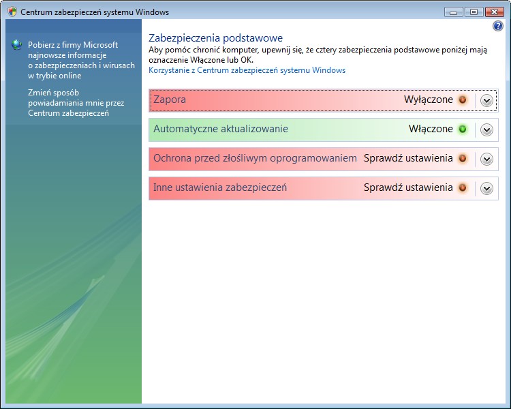The height and width of the screenshot is (409, 511).
Task: Click the Security Center shield icon in title bar
Action: click(12, 12)
